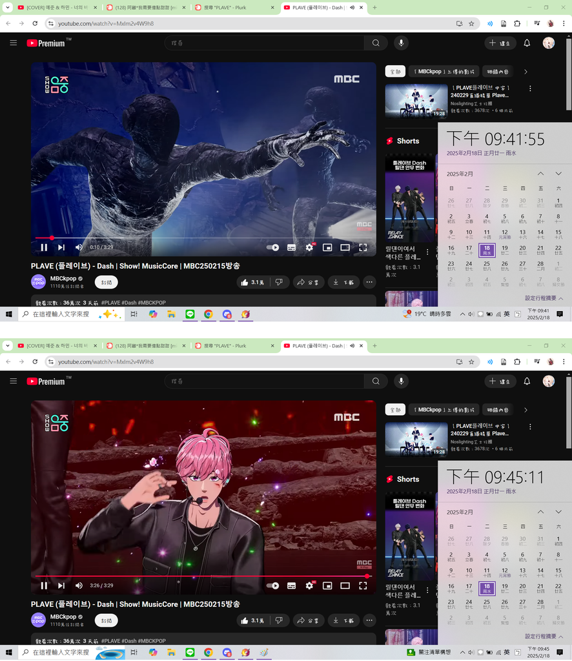The image size is (572, 661).
Task: Like the video in the upper screenshot
Action: click(252, 283)
